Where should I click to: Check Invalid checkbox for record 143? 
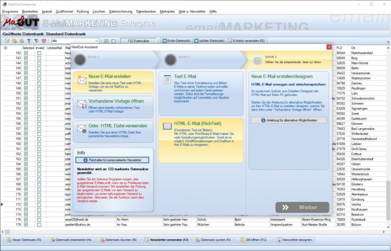click(x=39, y=58)
